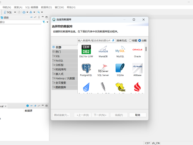
Task: Open the dashboard gauge icon in toolbar
Action: coord(24,12)
